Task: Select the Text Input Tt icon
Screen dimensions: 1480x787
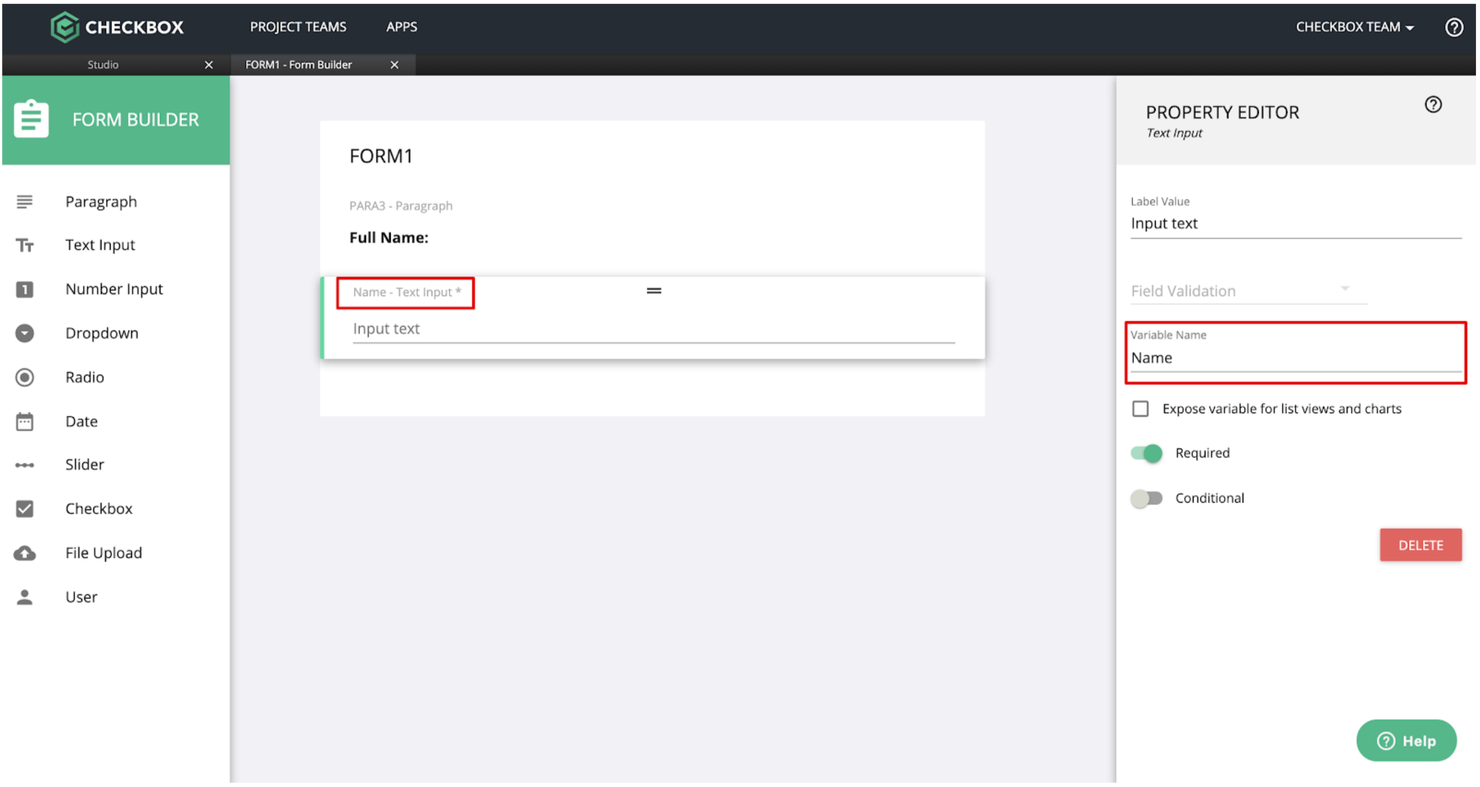Action: (25, 245)
